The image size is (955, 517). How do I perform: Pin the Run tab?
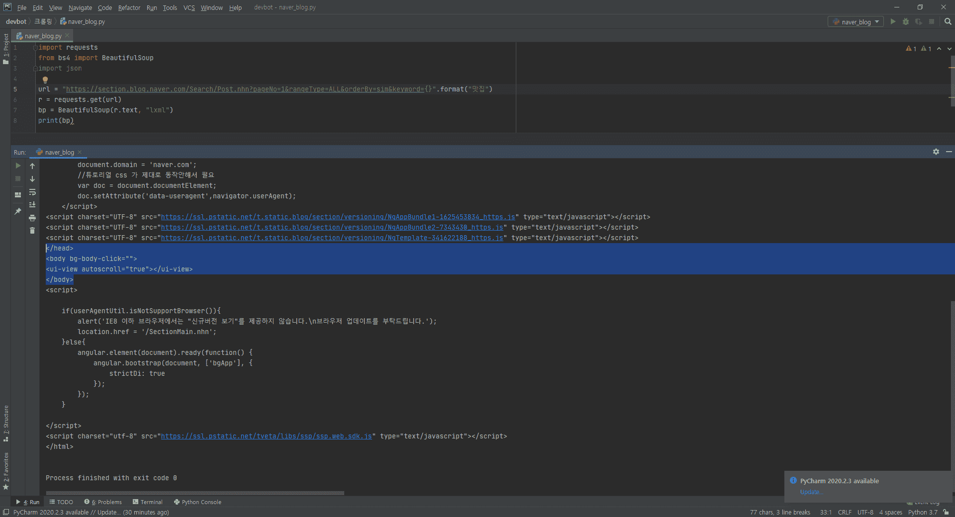[x=18, y=211]
